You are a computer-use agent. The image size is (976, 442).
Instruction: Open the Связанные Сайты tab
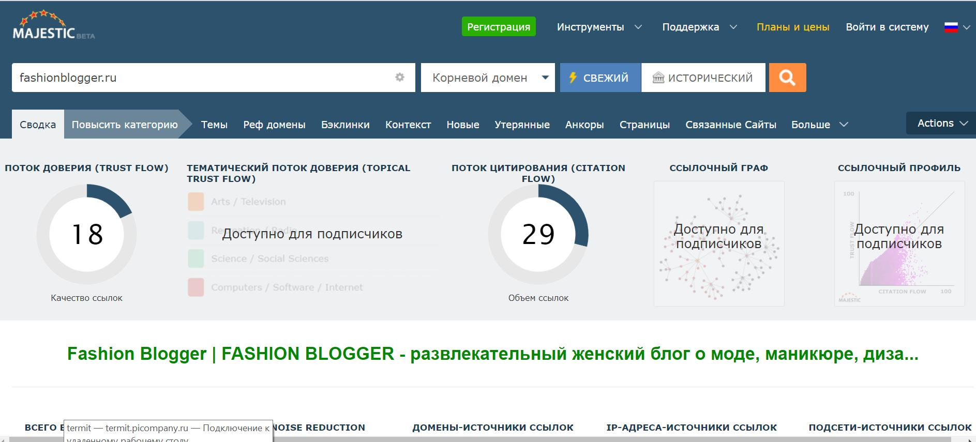tap(731, 125)
